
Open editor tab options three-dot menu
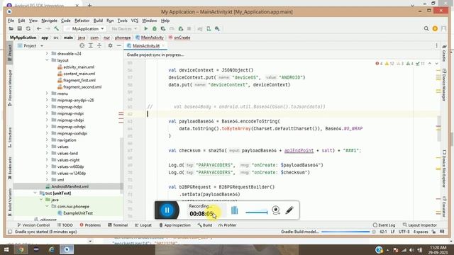437,45
